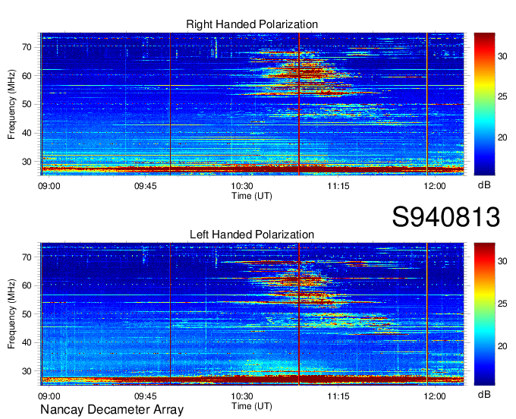
Task: Click the 11:15 tick of Left Handed plot
Action: click(x=338, y=396)
